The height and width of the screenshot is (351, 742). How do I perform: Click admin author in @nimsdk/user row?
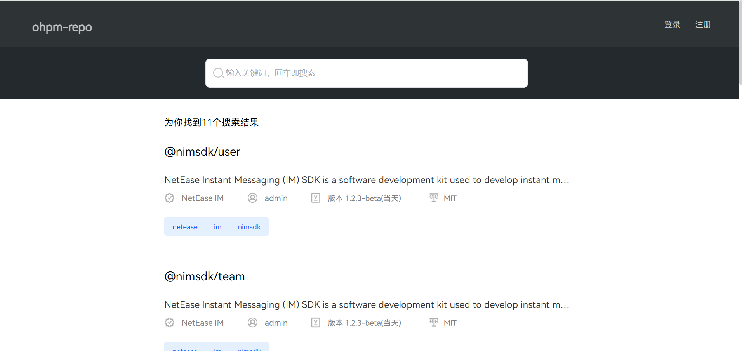click(x=276, y=198)
